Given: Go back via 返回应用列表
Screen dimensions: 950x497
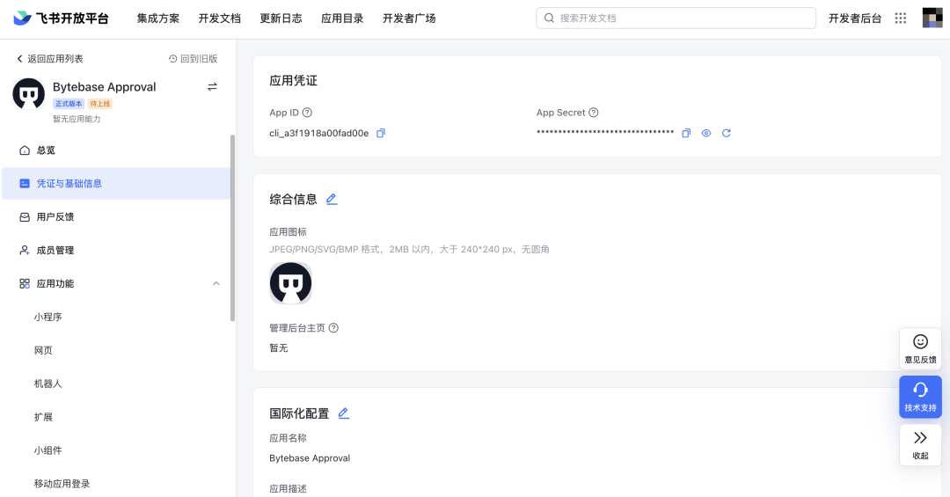Looking at the screenshot, I should pyautogui.click(x=49, y=59).
